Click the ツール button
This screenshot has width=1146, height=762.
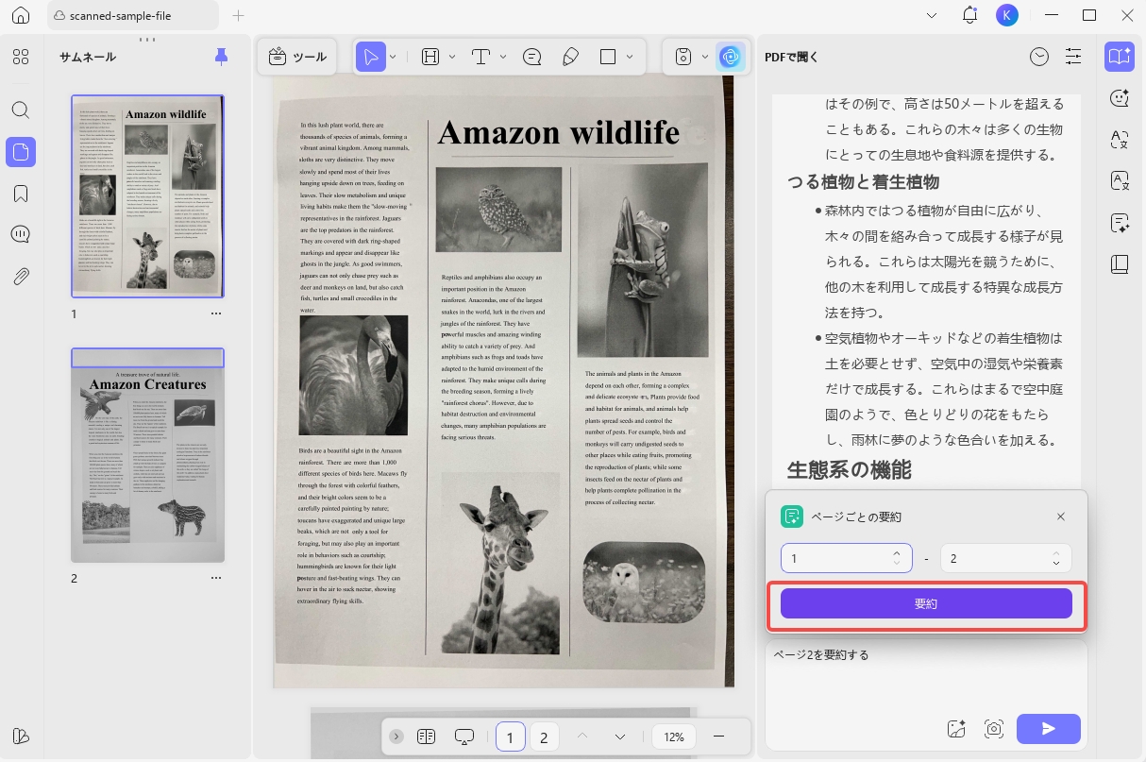pos(297,57)
